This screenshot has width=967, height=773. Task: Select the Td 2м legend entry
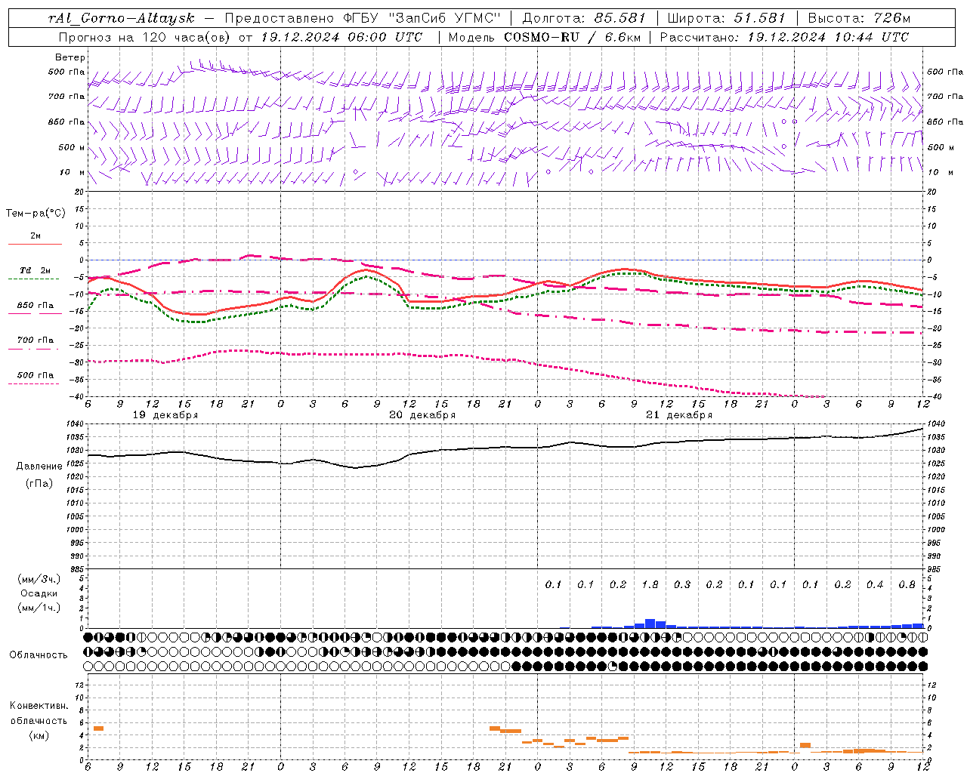coord(36,270)
